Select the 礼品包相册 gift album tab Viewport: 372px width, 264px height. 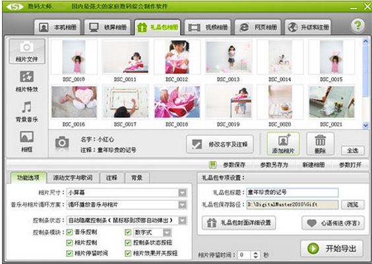click(158, 28)
